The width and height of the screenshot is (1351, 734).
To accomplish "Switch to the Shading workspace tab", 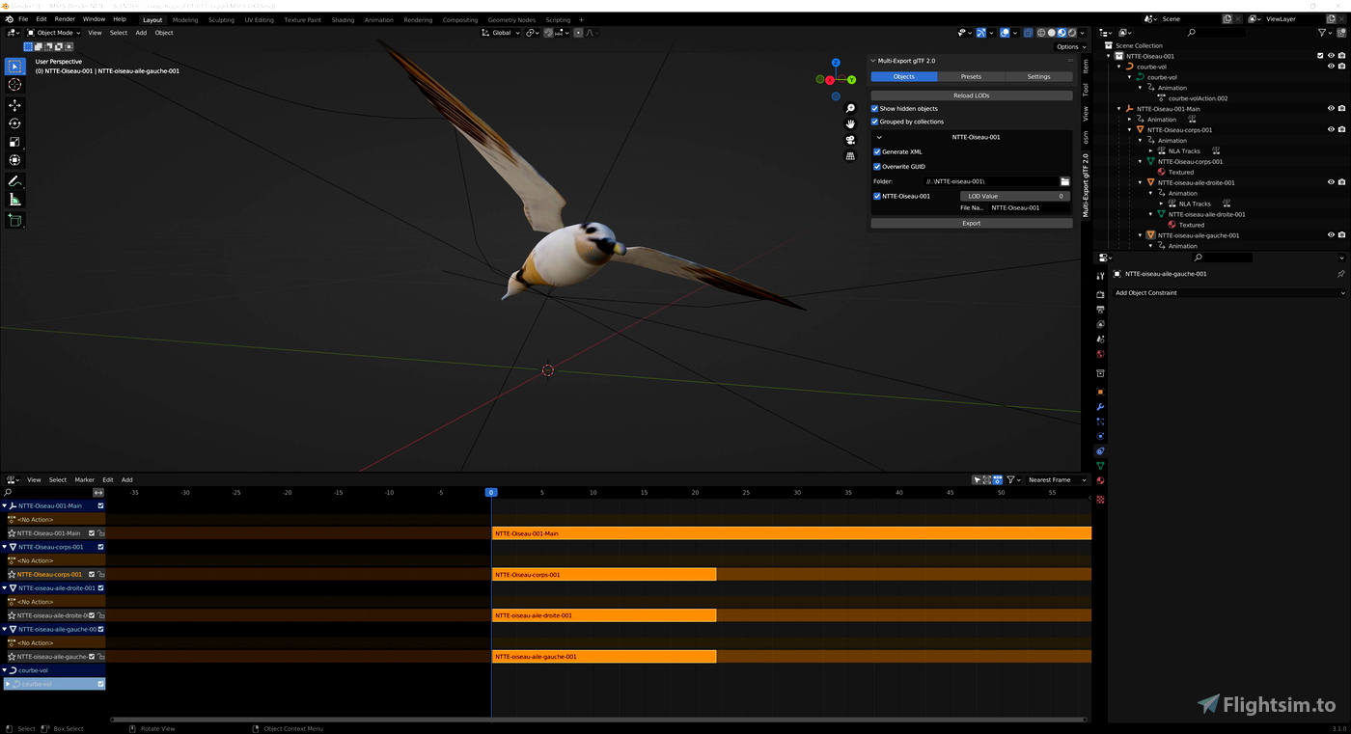I will click(x=343, y=19).
